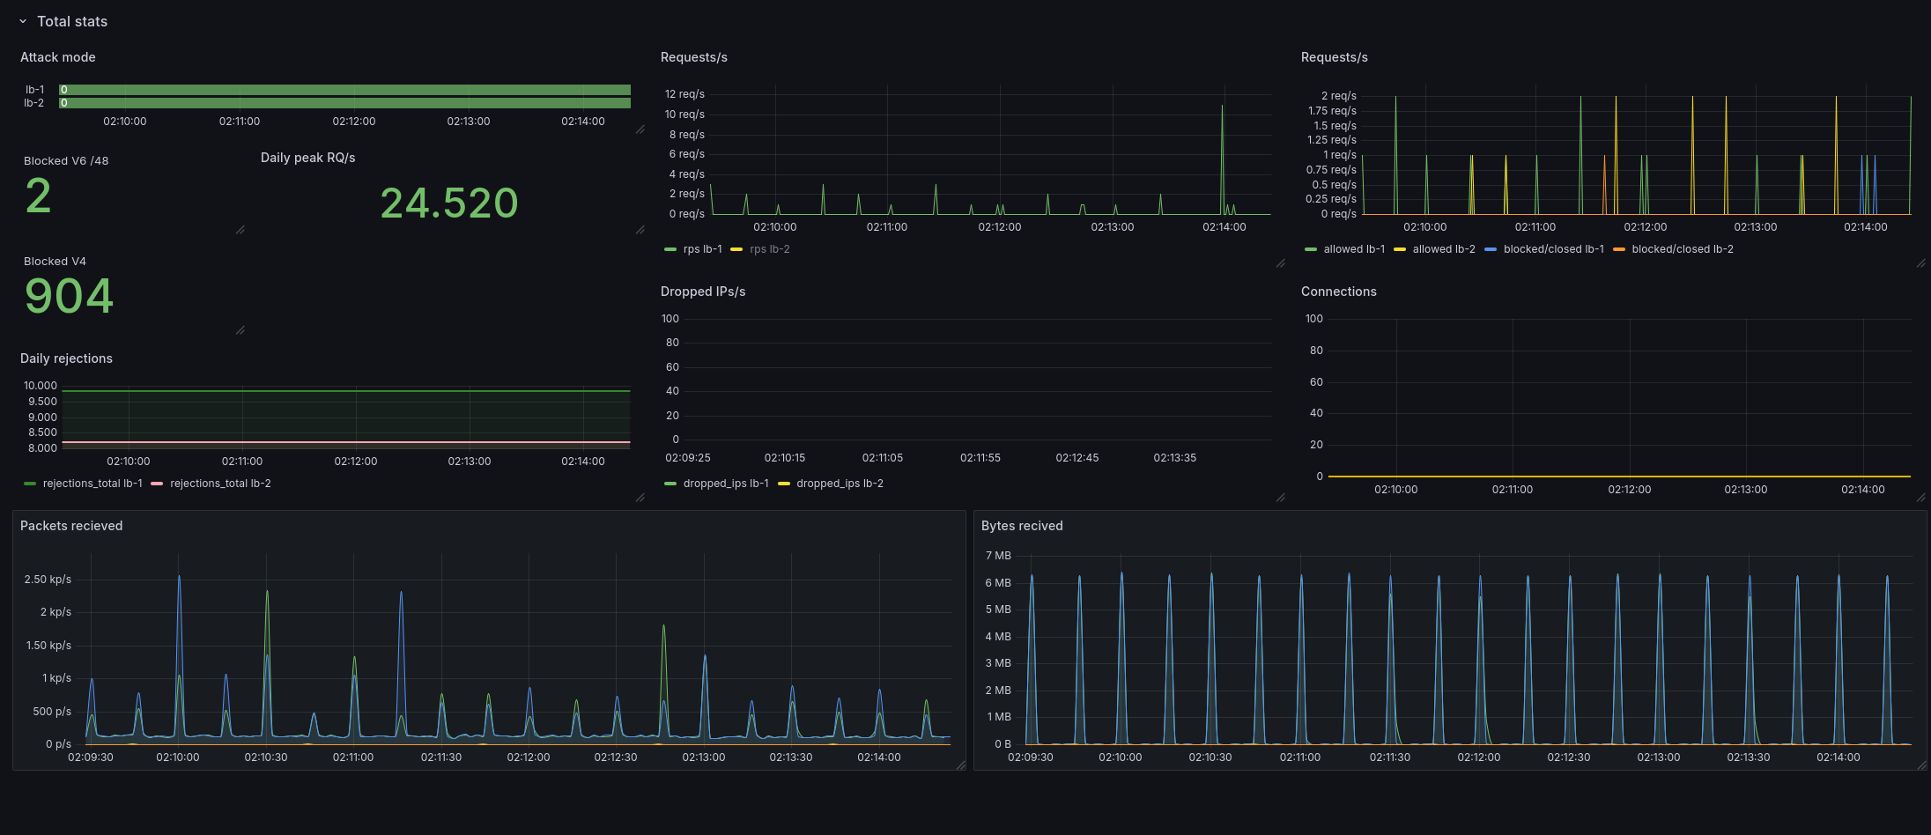Click the Blocked V4 value 904
1931x835 pixels.
tap(70, 296)
